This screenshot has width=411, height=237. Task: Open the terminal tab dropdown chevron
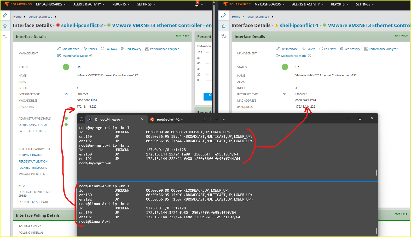pyautogui.click(x=224, y=119)
